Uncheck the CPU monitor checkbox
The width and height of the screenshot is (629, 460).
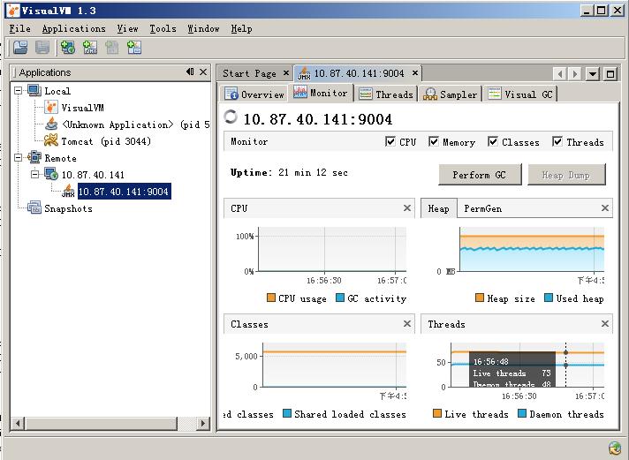click(x=390, y=141)
